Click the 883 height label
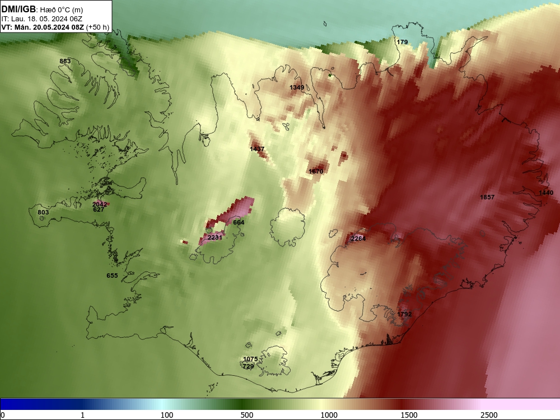560x420 pixels. click(x=65, y=61)
